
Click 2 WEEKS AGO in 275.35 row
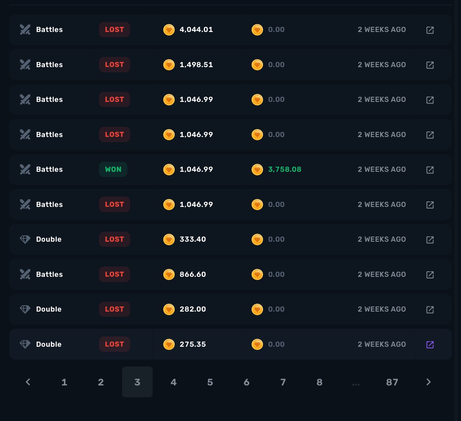[382, 344]
